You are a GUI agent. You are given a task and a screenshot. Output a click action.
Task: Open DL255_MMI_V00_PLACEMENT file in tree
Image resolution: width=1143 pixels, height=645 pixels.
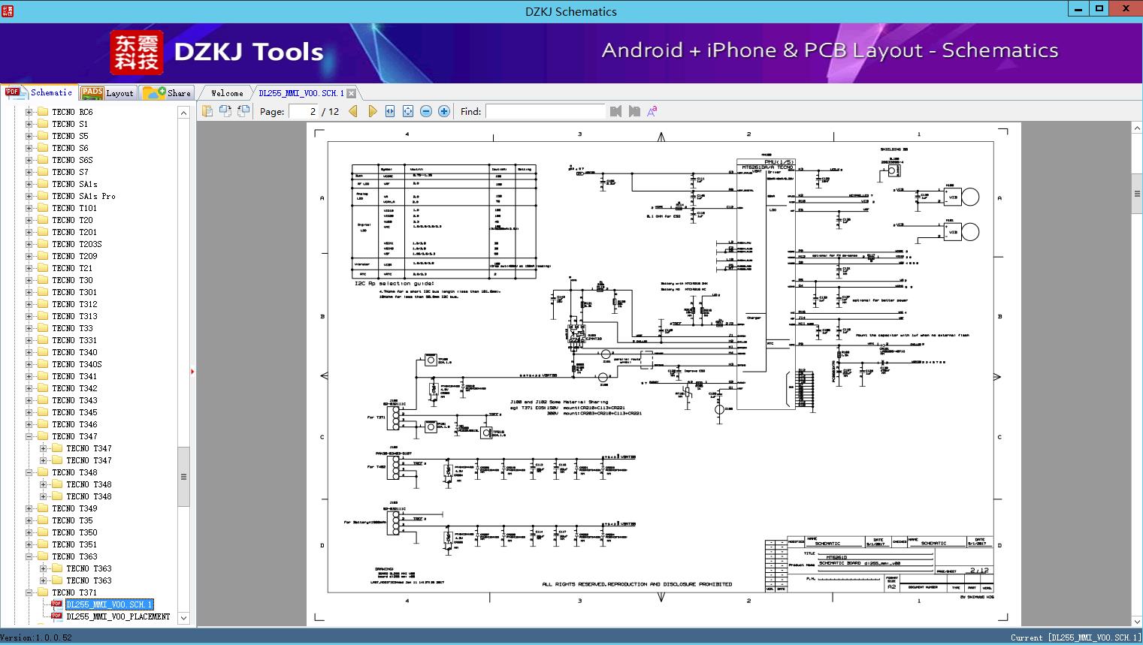click(118, 616)
